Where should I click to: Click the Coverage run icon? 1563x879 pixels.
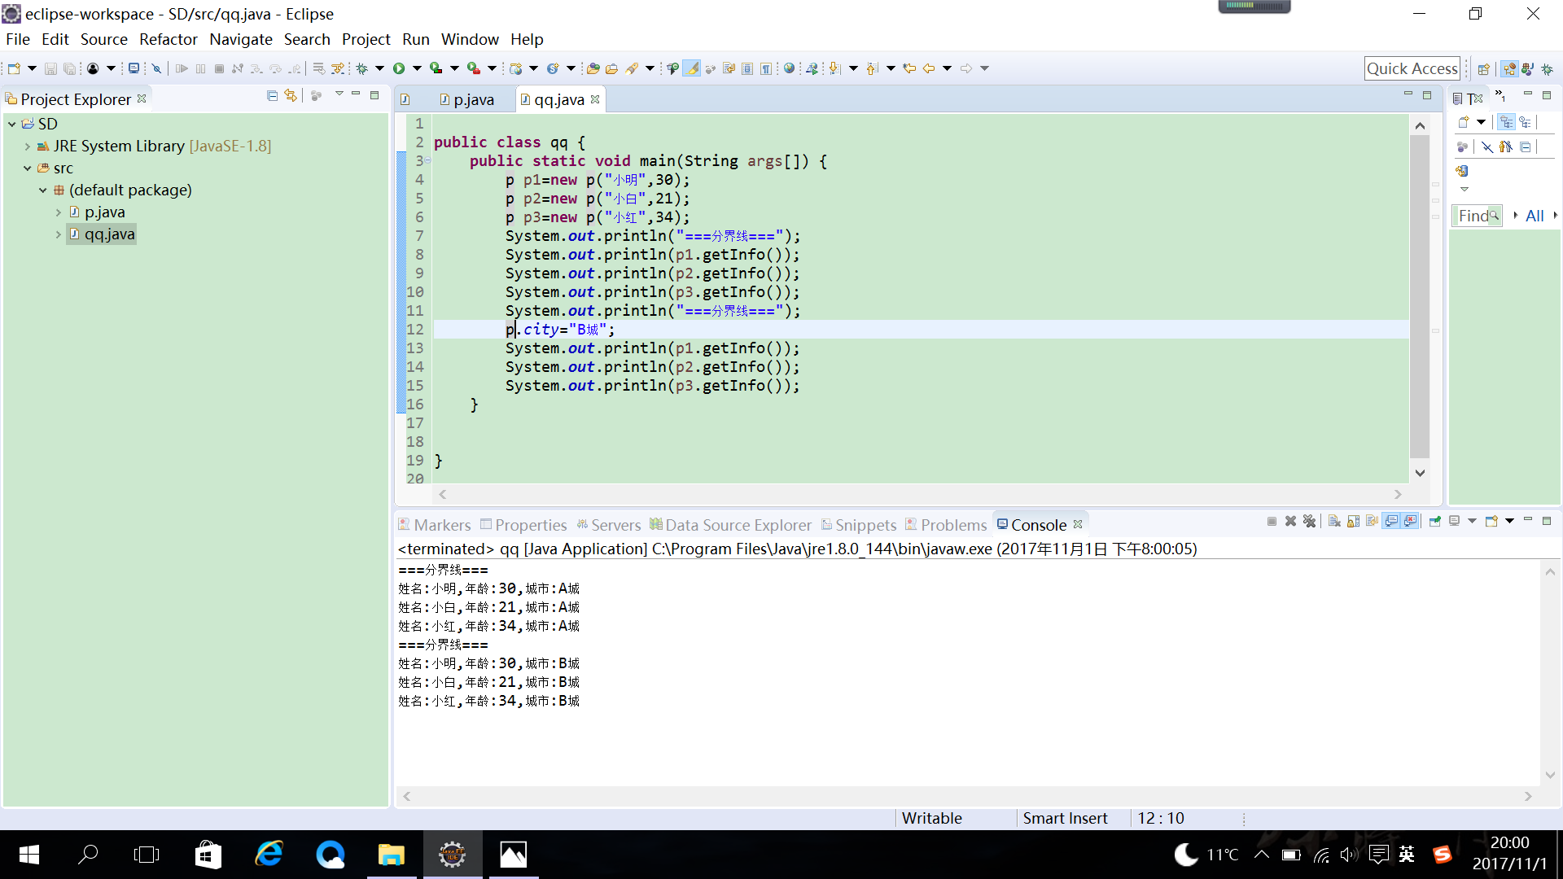tap(436, 68)
